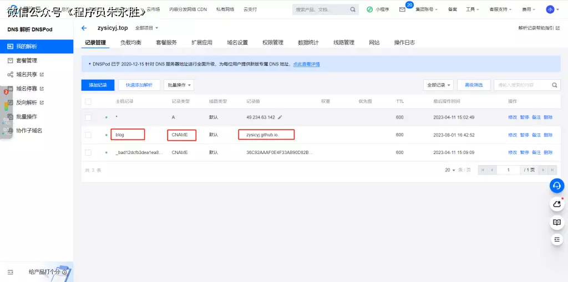Click the magnifier icon in record search box
Viewport: 568px width, 282px height.
(x=554, y=85)
